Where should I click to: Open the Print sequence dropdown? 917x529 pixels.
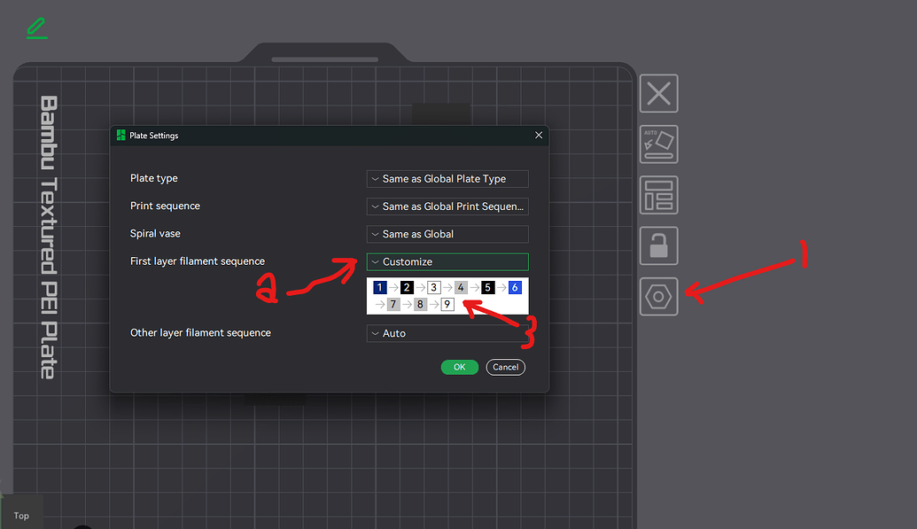pyautogui.click(x=447, y=206)
